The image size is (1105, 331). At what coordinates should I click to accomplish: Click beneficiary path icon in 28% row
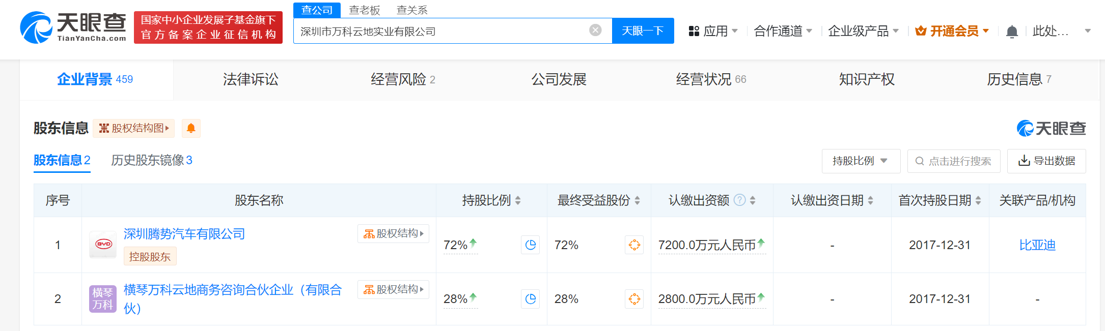[634, 298]
